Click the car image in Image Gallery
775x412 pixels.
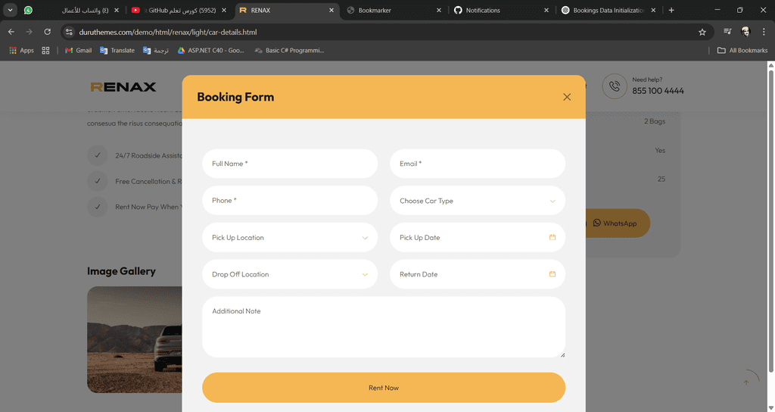[135, 340]
